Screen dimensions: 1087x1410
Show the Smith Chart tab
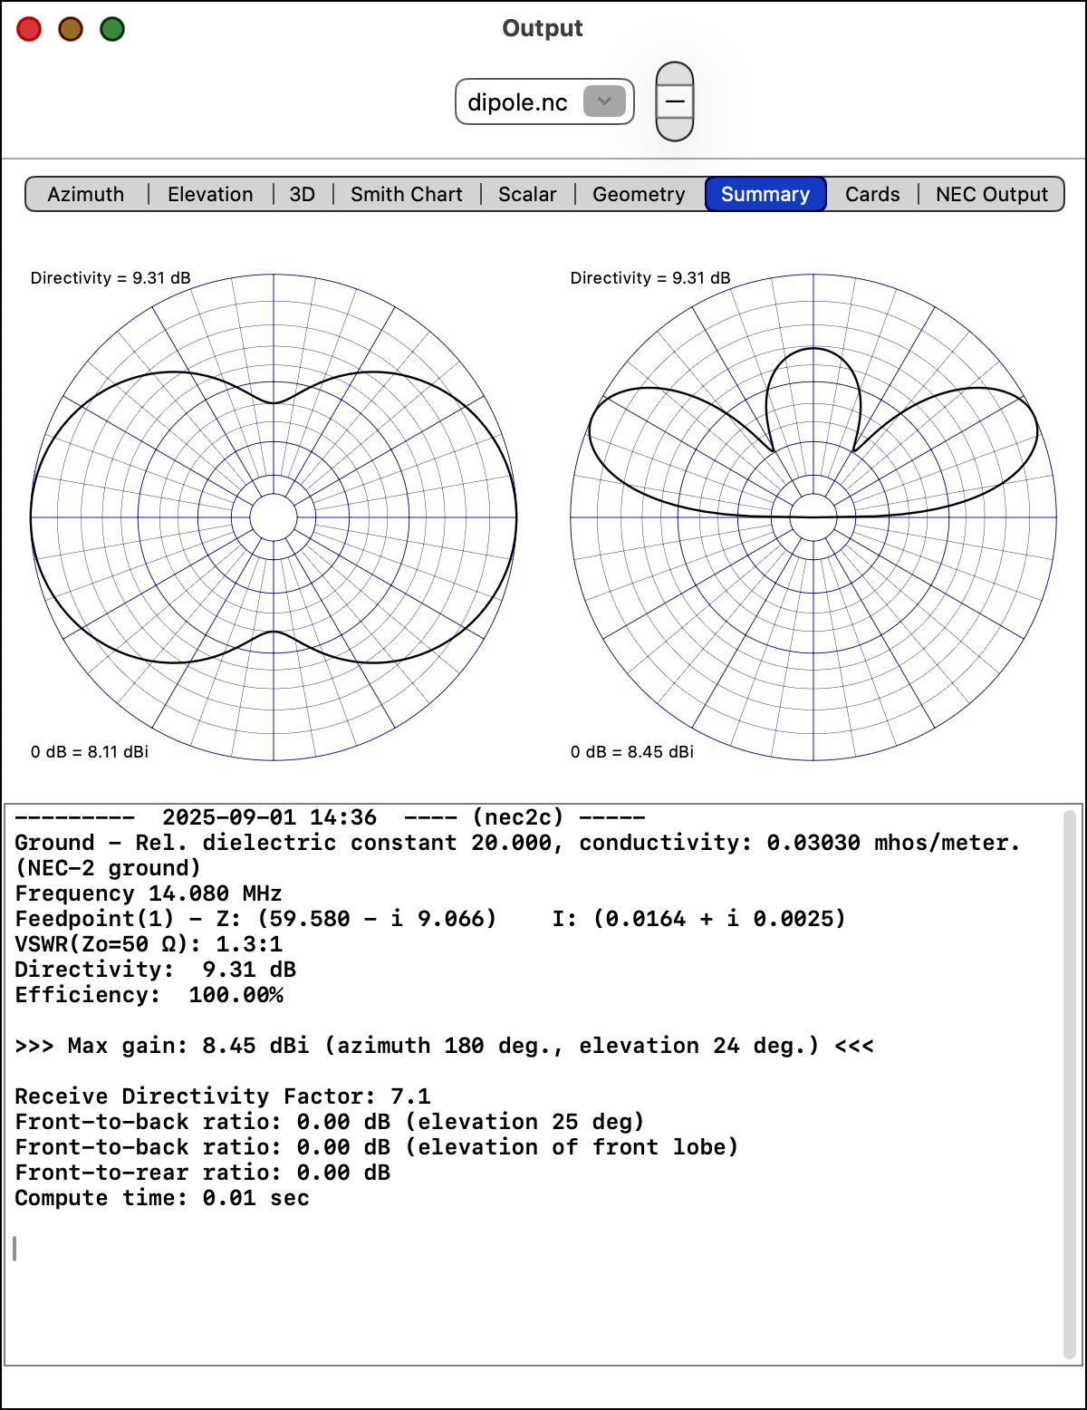coord(406,194)
